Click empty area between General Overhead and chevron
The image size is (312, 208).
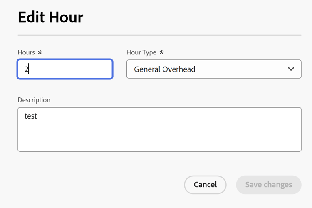241,69
